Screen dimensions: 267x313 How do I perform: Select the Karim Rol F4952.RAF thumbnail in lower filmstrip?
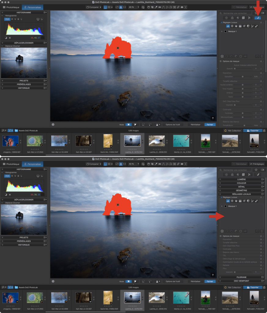(108, 297)
